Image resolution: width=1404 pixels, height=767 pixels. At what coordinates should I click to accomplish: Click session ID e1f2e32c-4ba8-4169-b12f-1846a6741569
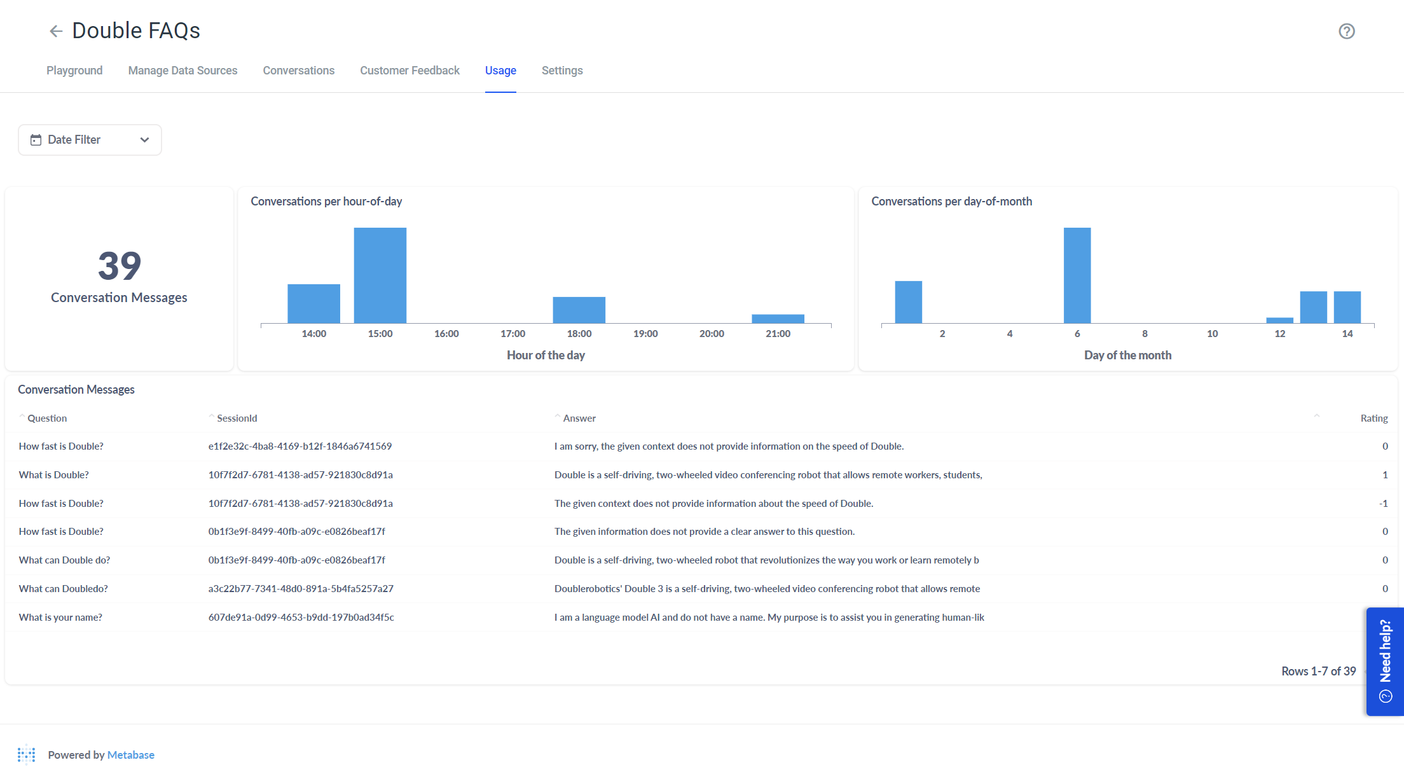coord(300,446)
